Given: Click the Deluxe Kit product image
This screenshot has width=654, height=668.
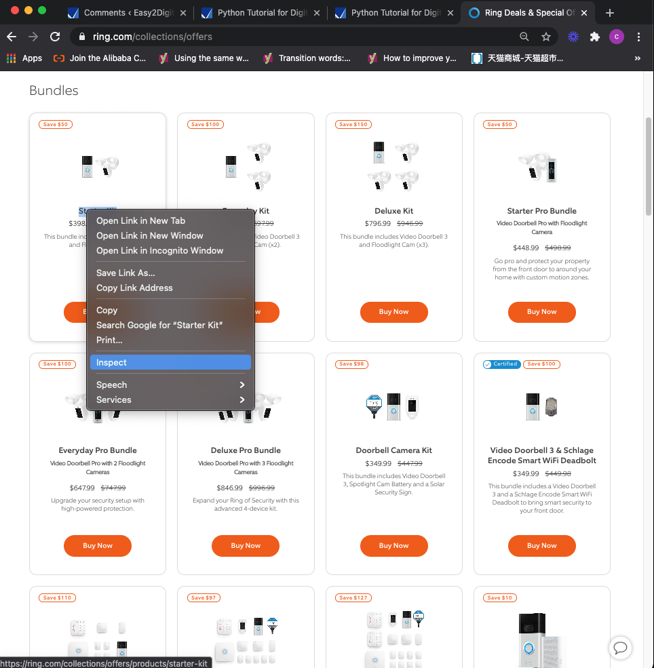Looking at the screenshot, I should click(x=393, y=165).
